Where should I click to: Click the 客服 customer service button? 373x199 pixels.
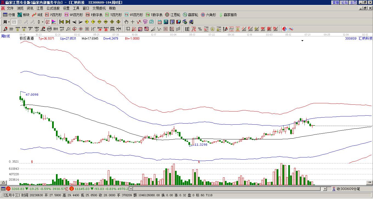(x=336, y=2)
